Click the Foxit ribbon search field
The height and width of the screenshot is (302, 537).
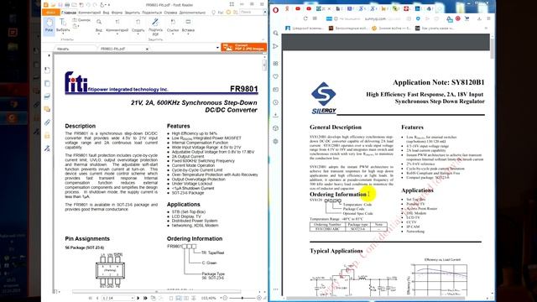252,13
